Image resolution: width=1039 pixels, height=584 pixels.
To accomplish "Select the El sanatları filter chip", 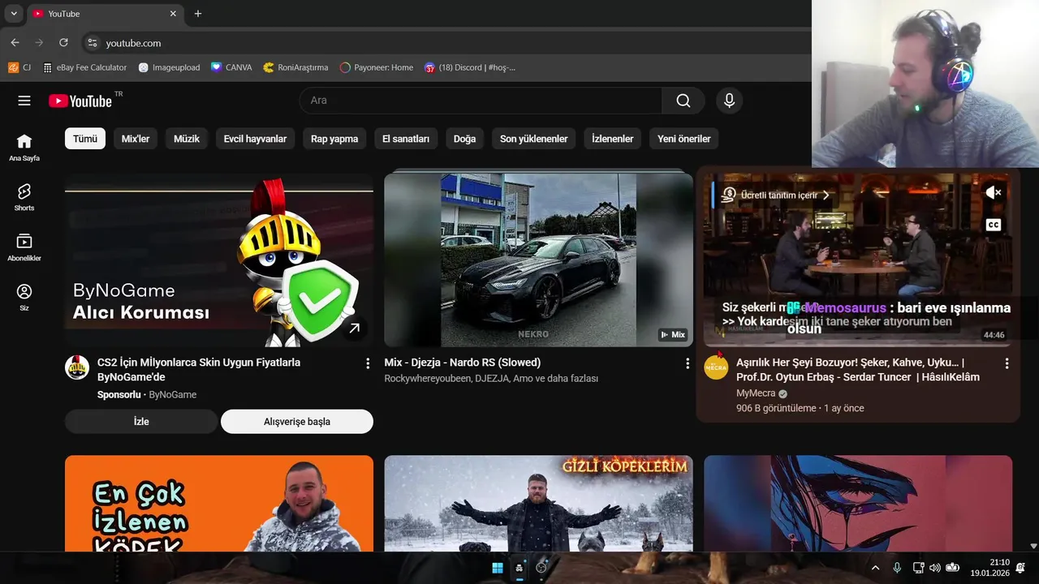I will tap(406, 139).
